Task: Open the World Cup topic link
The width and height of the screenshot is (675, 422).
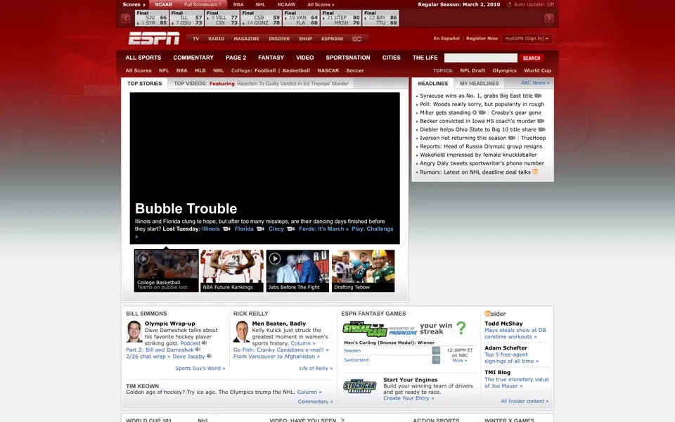Action: point(537,70)
